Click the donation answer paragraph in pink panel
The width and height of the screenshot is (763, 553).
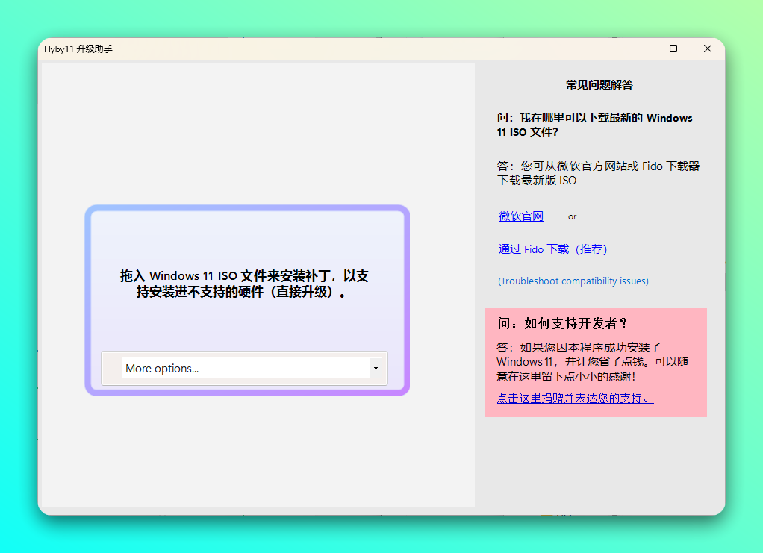(592, 362)
